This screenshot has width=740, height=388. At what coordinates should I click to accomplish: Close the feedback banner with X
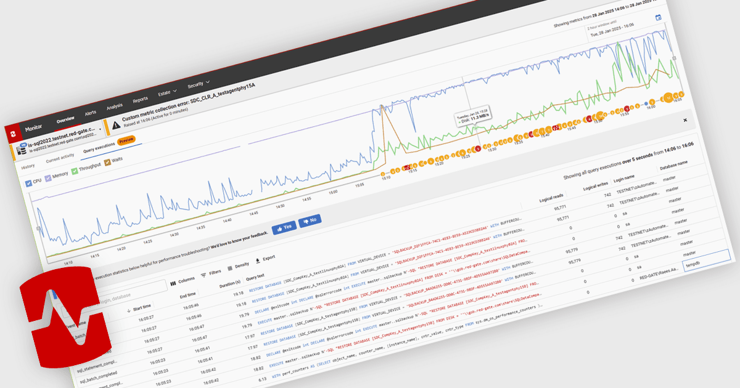tap(685, 120)
